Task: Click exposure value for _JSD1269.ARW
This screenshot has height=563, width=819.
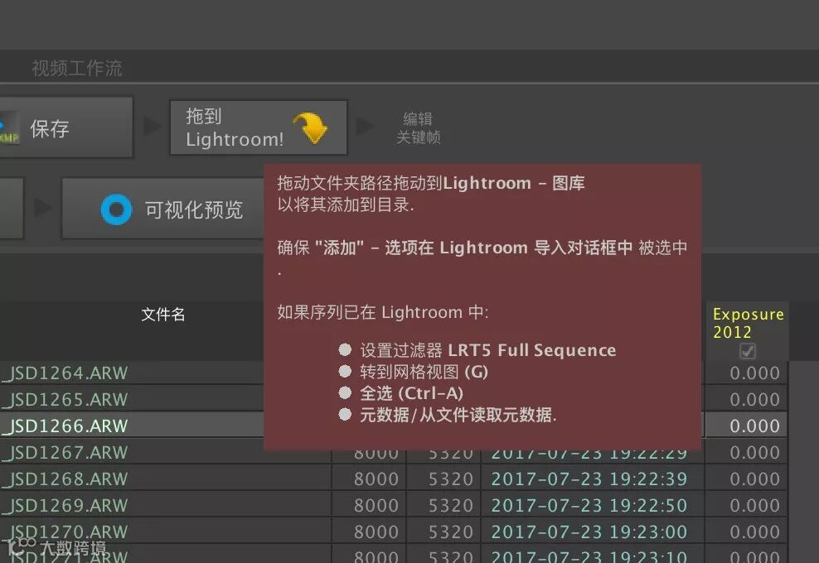Action: pos(754,506)
